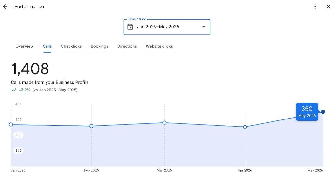Click the Jan 2026 x-axis label
This screenshot has width=333, height=182.
point(18,170)
